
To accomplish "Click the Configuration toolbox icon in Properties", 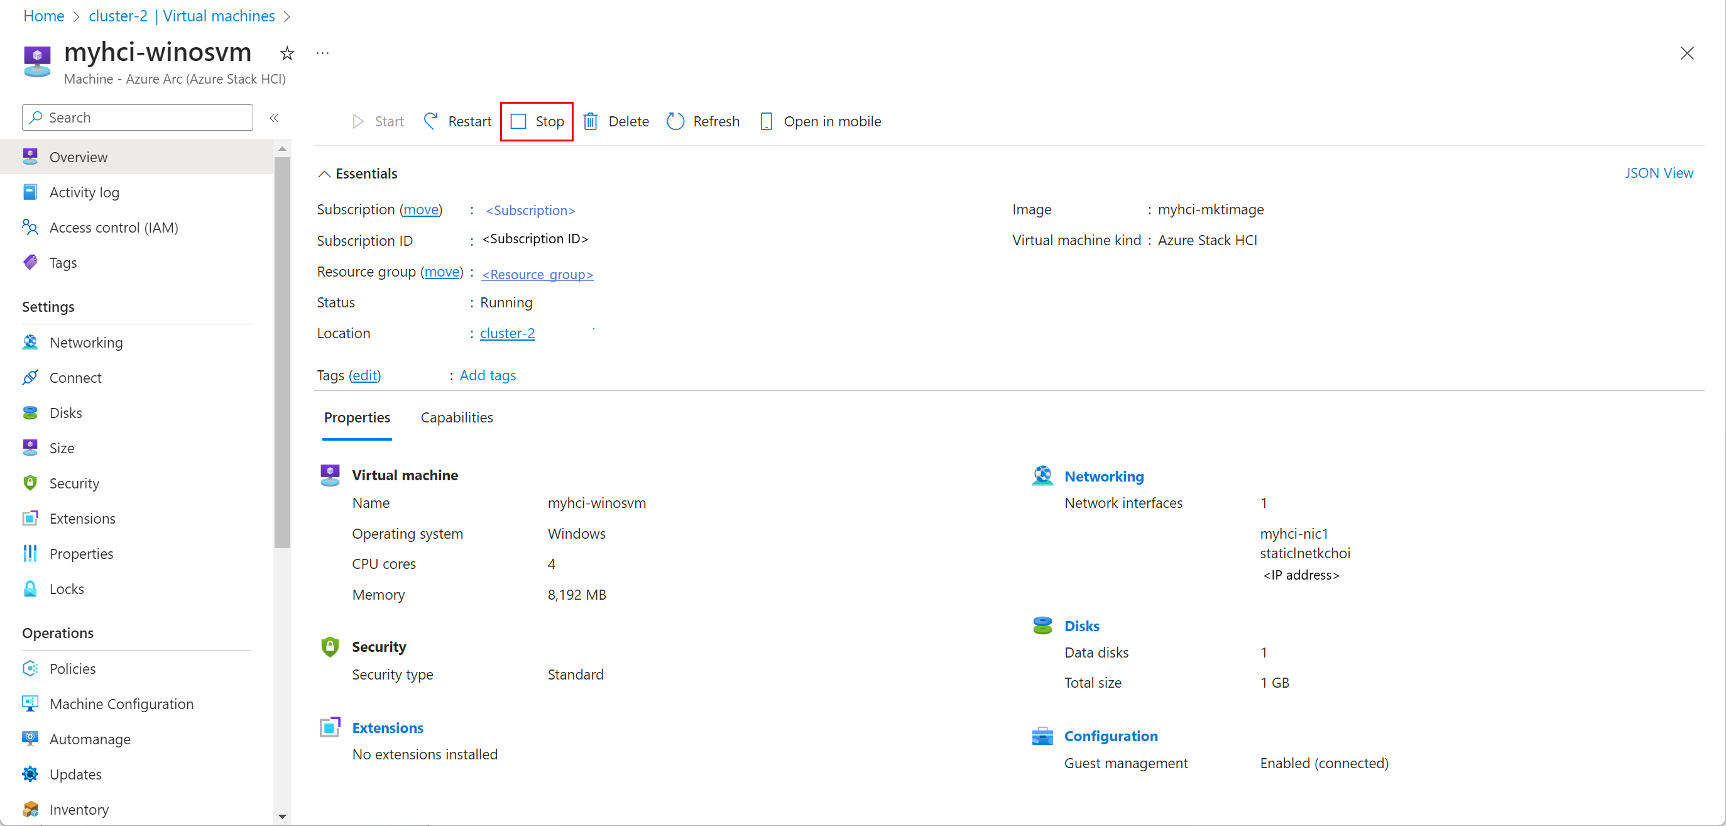I will coord(1042,735).
